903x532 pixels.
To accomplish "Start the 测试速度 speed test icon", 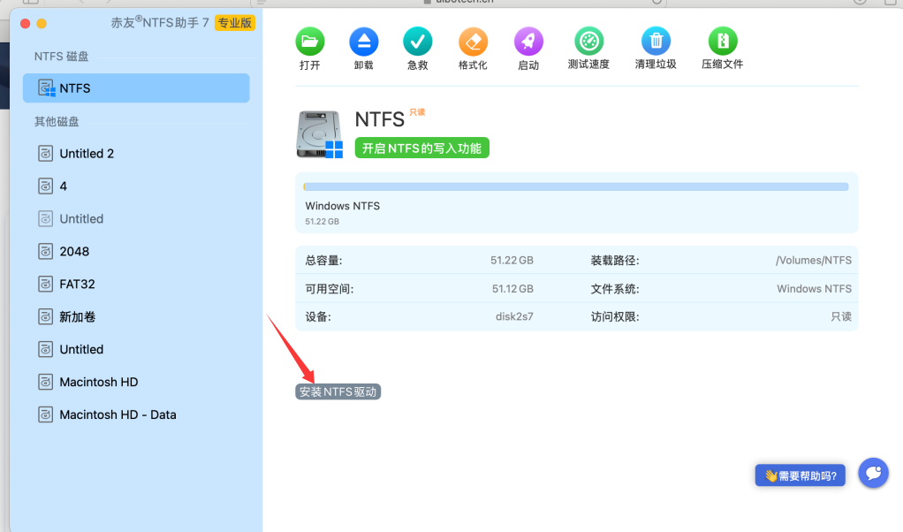I will 588,42.
